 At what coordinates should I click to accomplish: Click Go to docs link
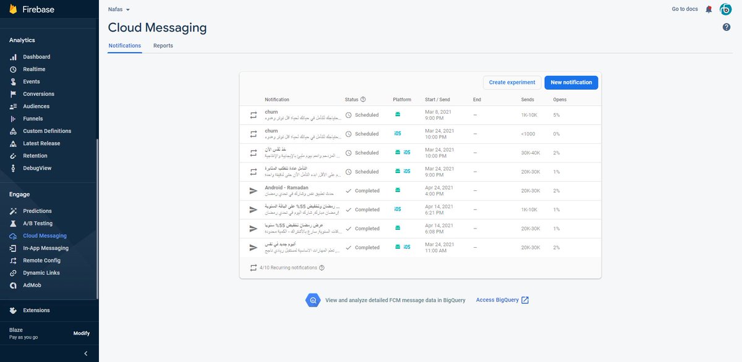click(x=685, y=9)
